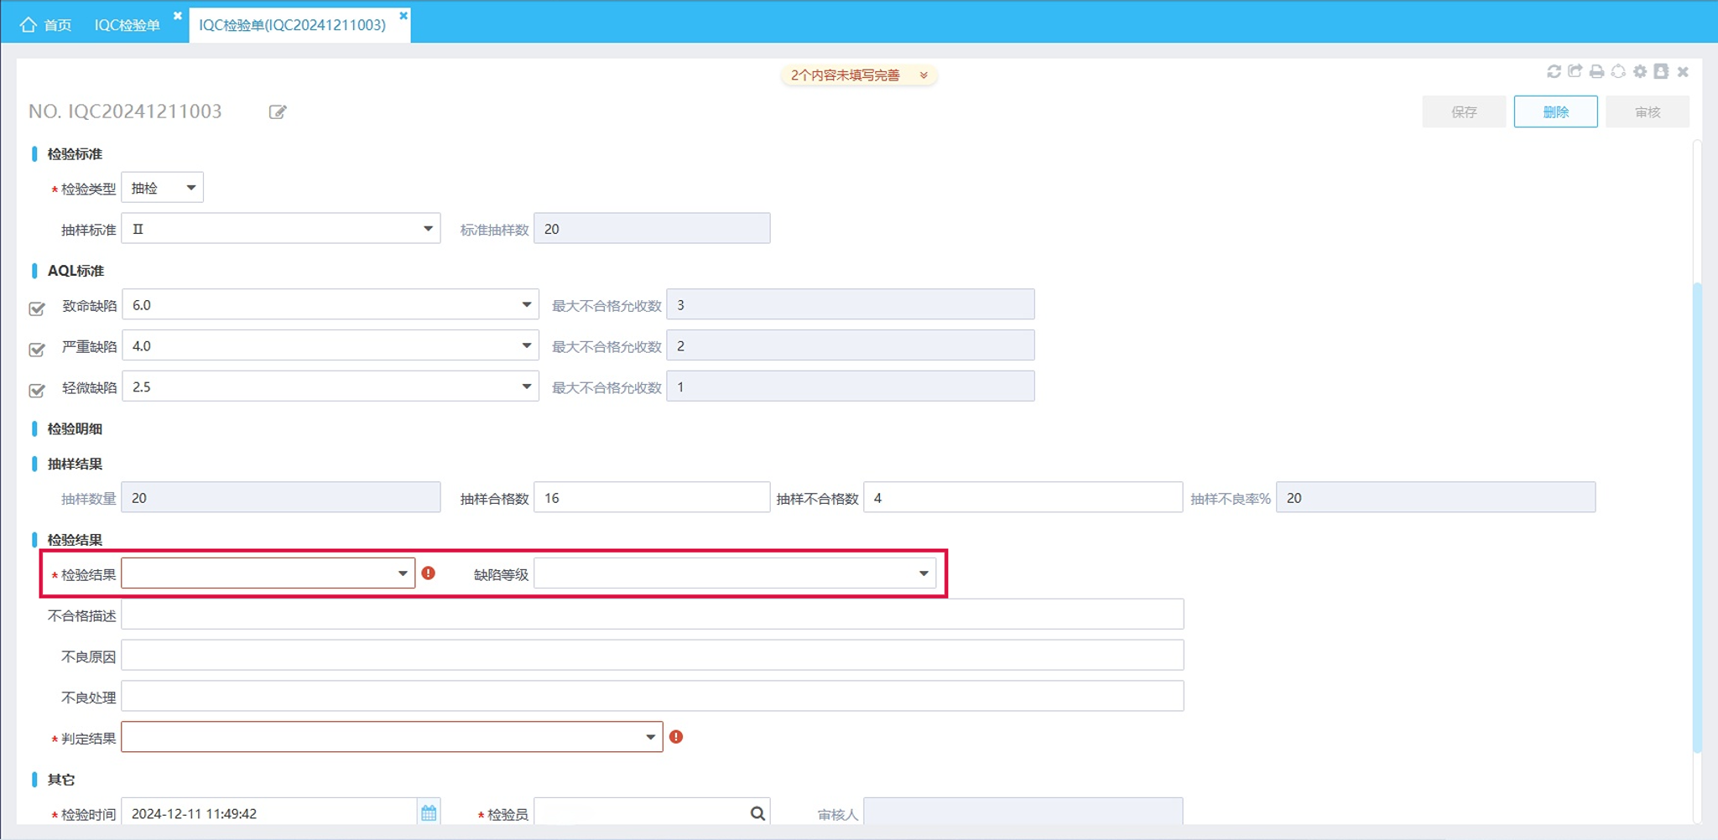The height and width of the screenshot is (840, 1718).
Task: Click the 抽样不合格数 input field showing 4
Action: pos(1023,498)
